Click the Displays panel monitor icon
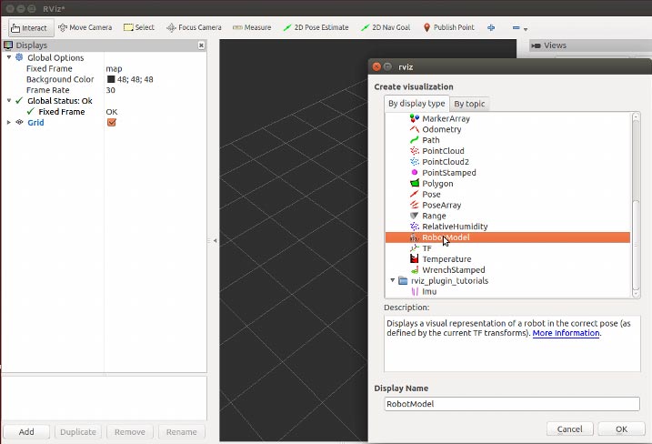 coord(8,45)
